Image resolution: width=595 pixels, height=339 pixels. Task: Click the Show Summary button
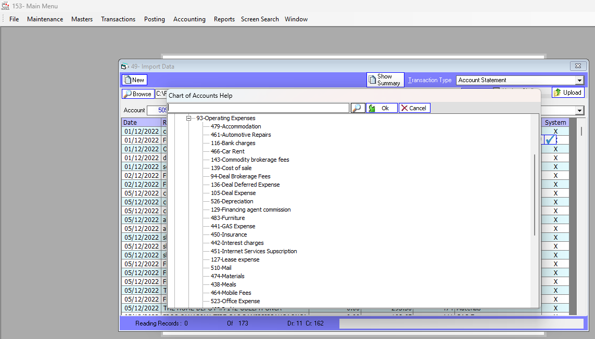pyautogui.click(x=385, y=80)
